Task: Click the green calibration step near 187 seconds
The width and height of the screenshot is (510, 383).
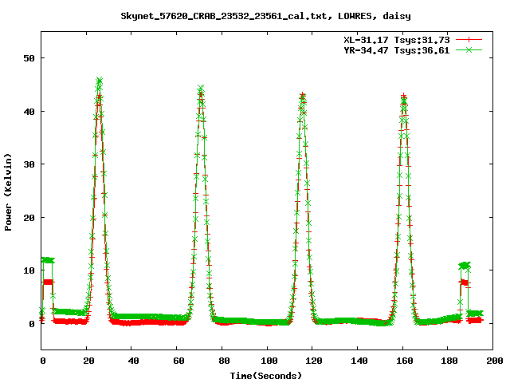Action: tap(465, 266)
